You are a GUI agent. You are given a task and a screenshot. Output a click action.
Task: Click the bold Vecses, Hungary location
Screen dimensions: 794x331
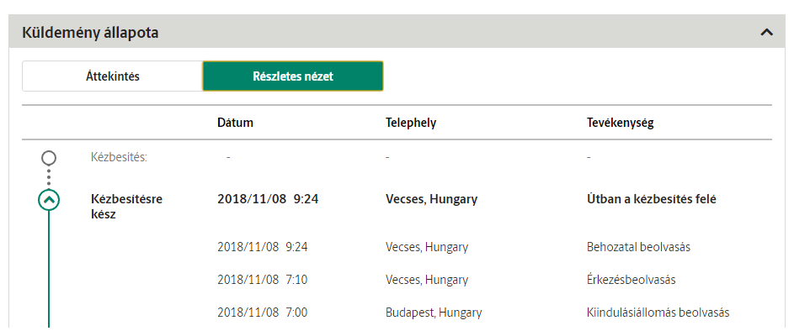(x=431, y=200)
